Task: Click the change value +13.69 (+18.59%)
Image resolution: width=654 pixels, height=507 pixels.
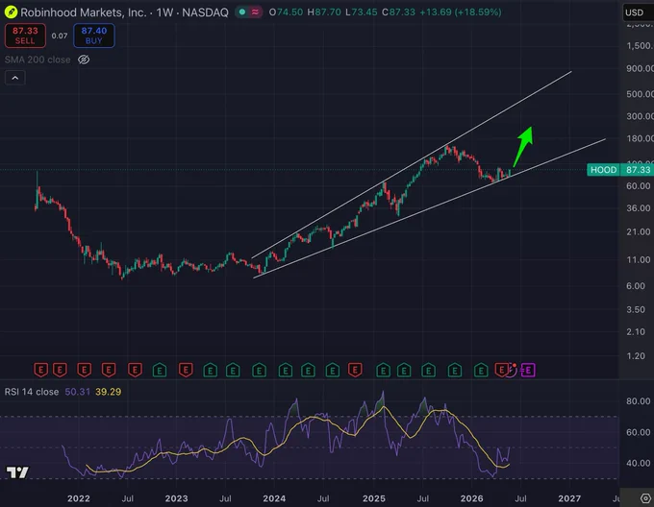Action: coord(461,12)
